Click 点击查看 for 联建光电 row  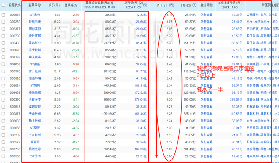(206, 22)
